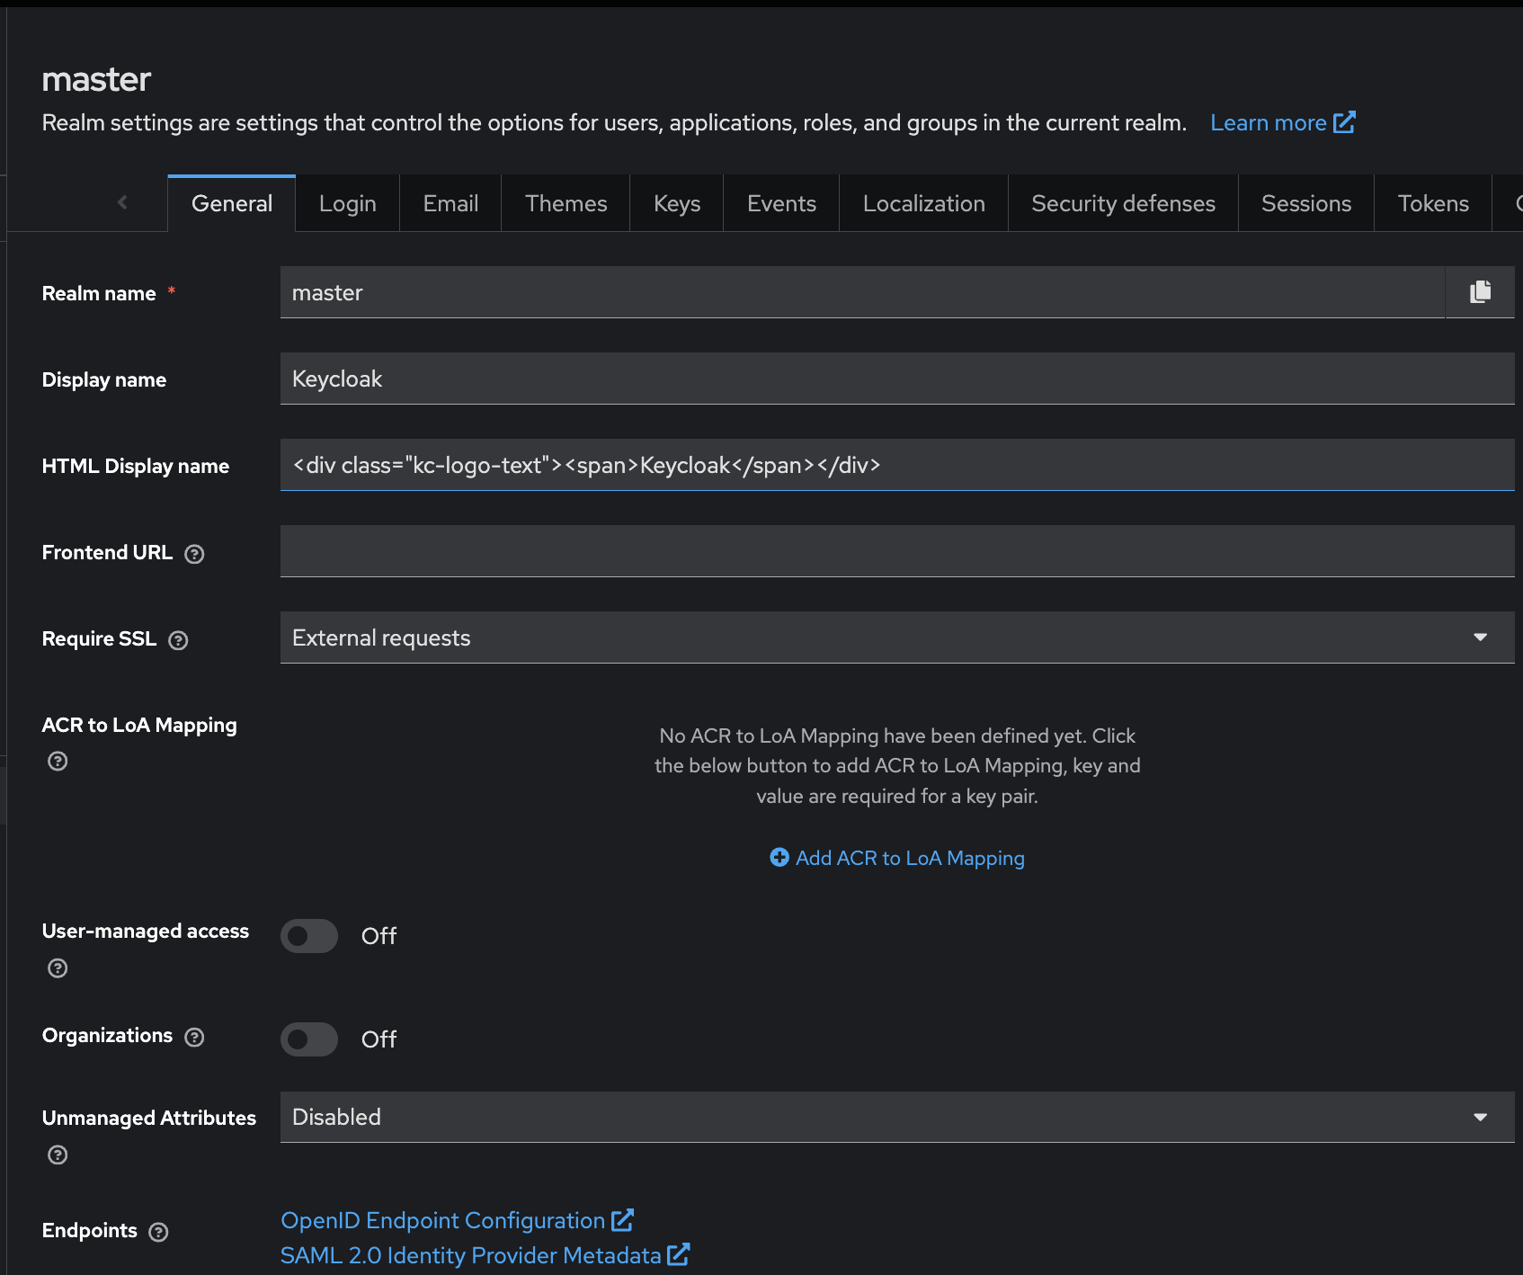This screenshot has width=1523, height=1275.
Task: Focus the Display name field
Action: 897,379
